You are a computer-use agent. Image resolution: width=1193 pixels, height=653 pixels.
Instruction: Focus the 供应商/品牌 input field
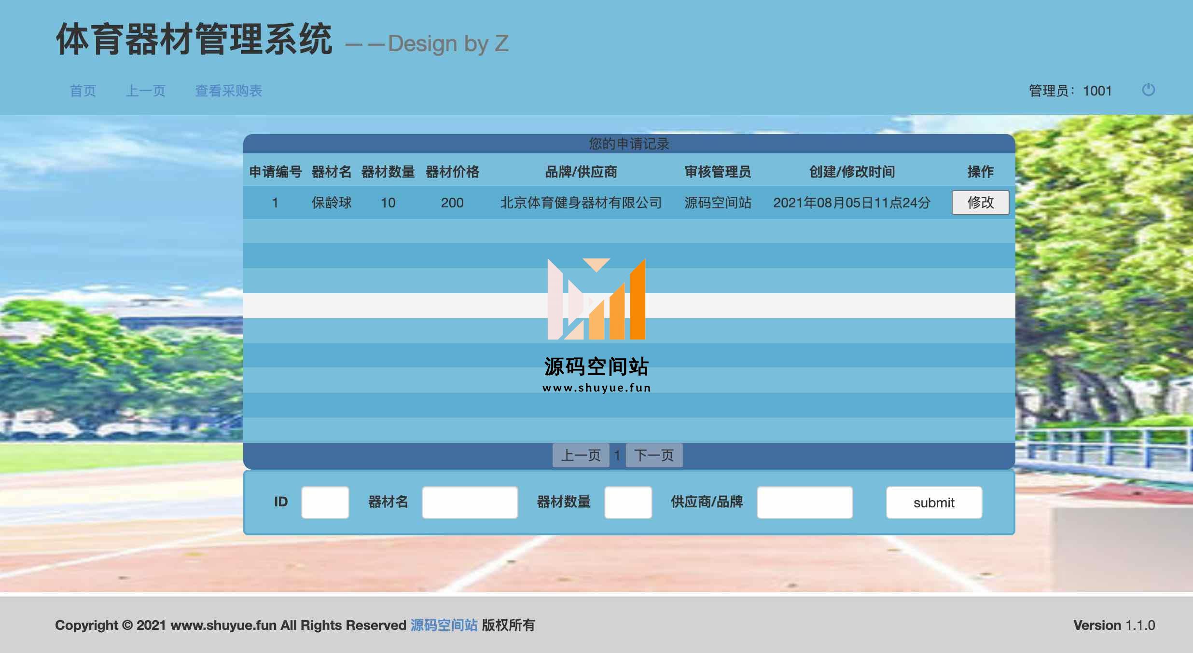(805, 503)
